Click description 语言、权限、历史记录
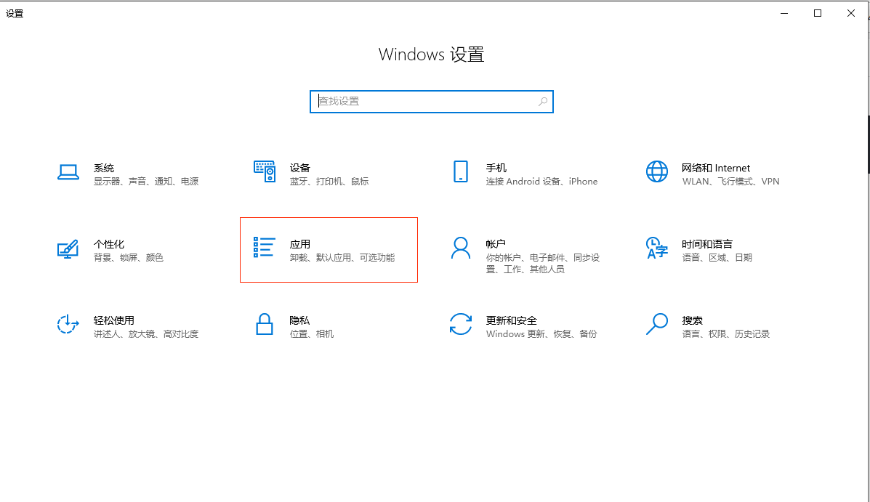The width and height of the screenshot is (870, 502). [726, 334]
